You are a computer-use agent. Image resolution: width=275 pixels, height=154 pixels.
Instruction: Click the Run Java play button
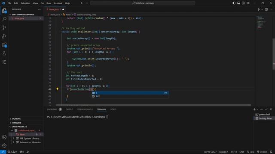pyautogui.click(x=259, y=9)
